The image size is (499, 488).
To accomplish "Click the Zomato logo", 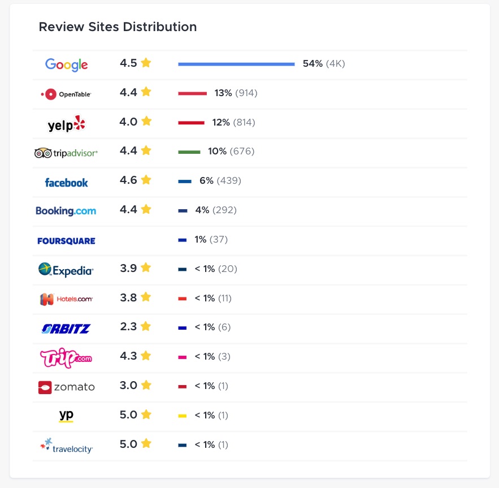I will (66, 387).
